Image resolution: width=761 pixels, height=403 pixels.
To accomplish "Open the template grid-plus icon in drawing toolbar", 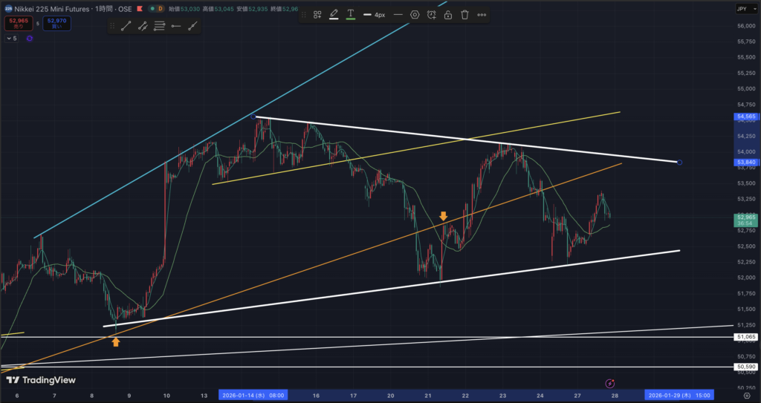I will tap(317, 15).
